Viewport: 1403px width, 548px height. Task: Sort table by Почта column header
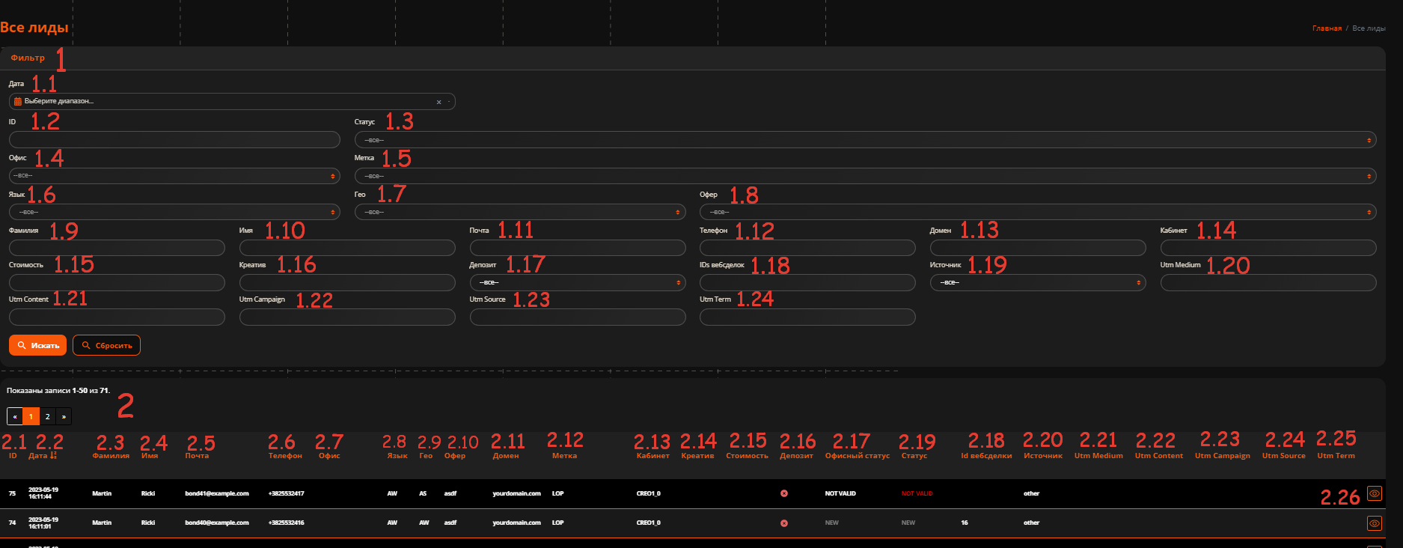pos(197,456)
